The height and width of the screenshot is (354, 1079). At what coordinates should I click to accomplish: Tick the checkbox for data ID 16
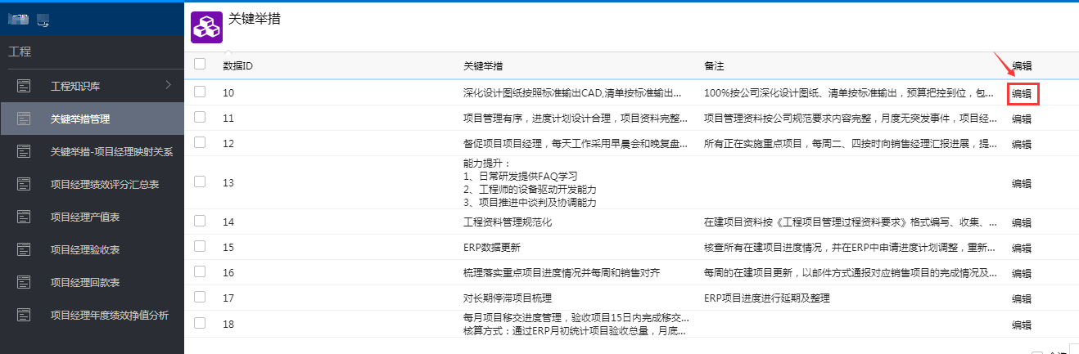[x=200, y=271]
